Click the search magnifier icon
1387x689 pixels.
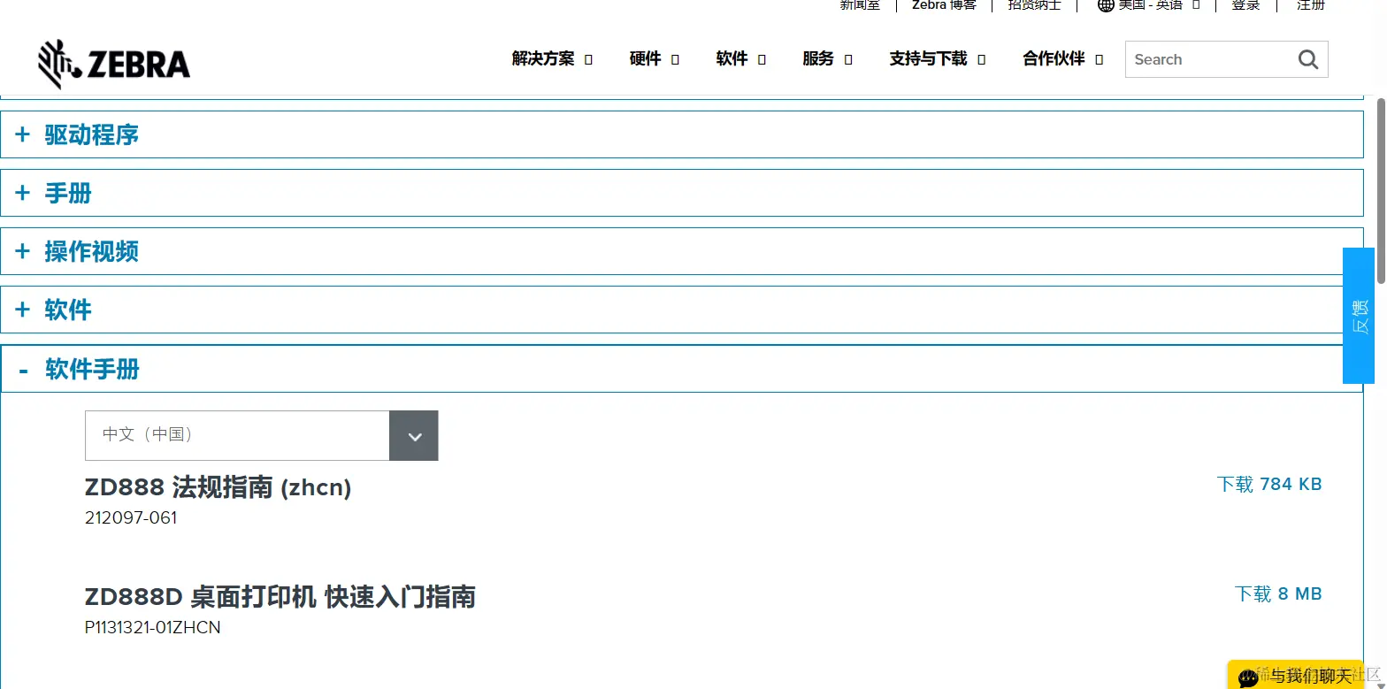click(1307, 59)
